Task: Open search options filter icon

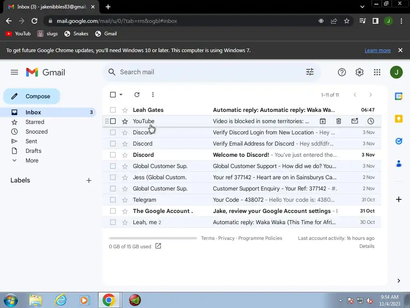Action: pos(310,72)
